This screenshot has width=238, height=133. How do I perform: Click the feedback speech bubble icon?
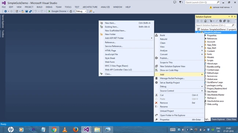tap(175, 2)
